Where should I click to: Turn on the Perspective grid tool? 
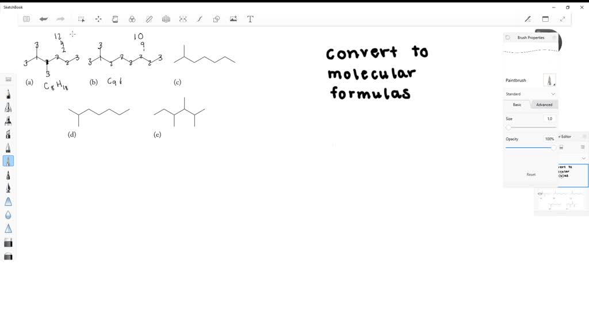166,19
